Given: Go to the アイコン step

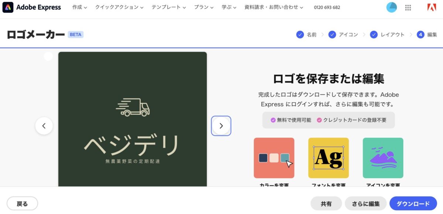Looking at the screenshot, I should (x=344, y=35).
